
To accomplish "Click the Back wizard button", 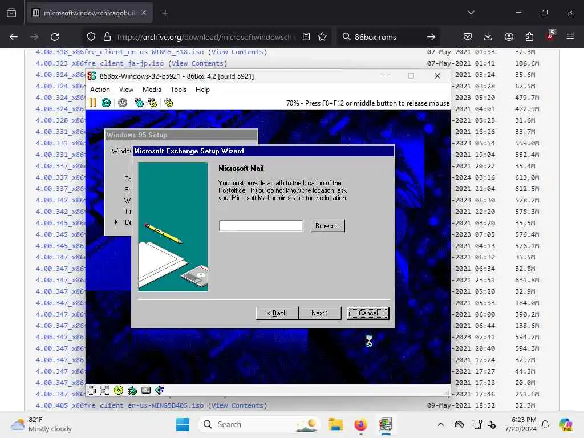I will click(277, 313).
